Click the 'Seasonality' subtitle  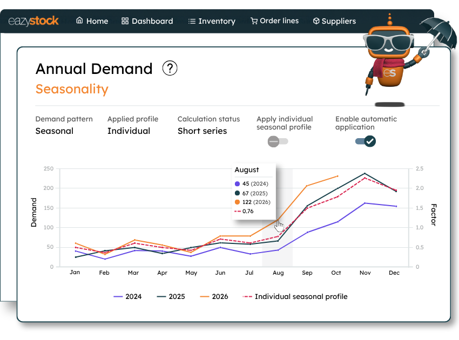pyautogui.click(x=72, y=89)
